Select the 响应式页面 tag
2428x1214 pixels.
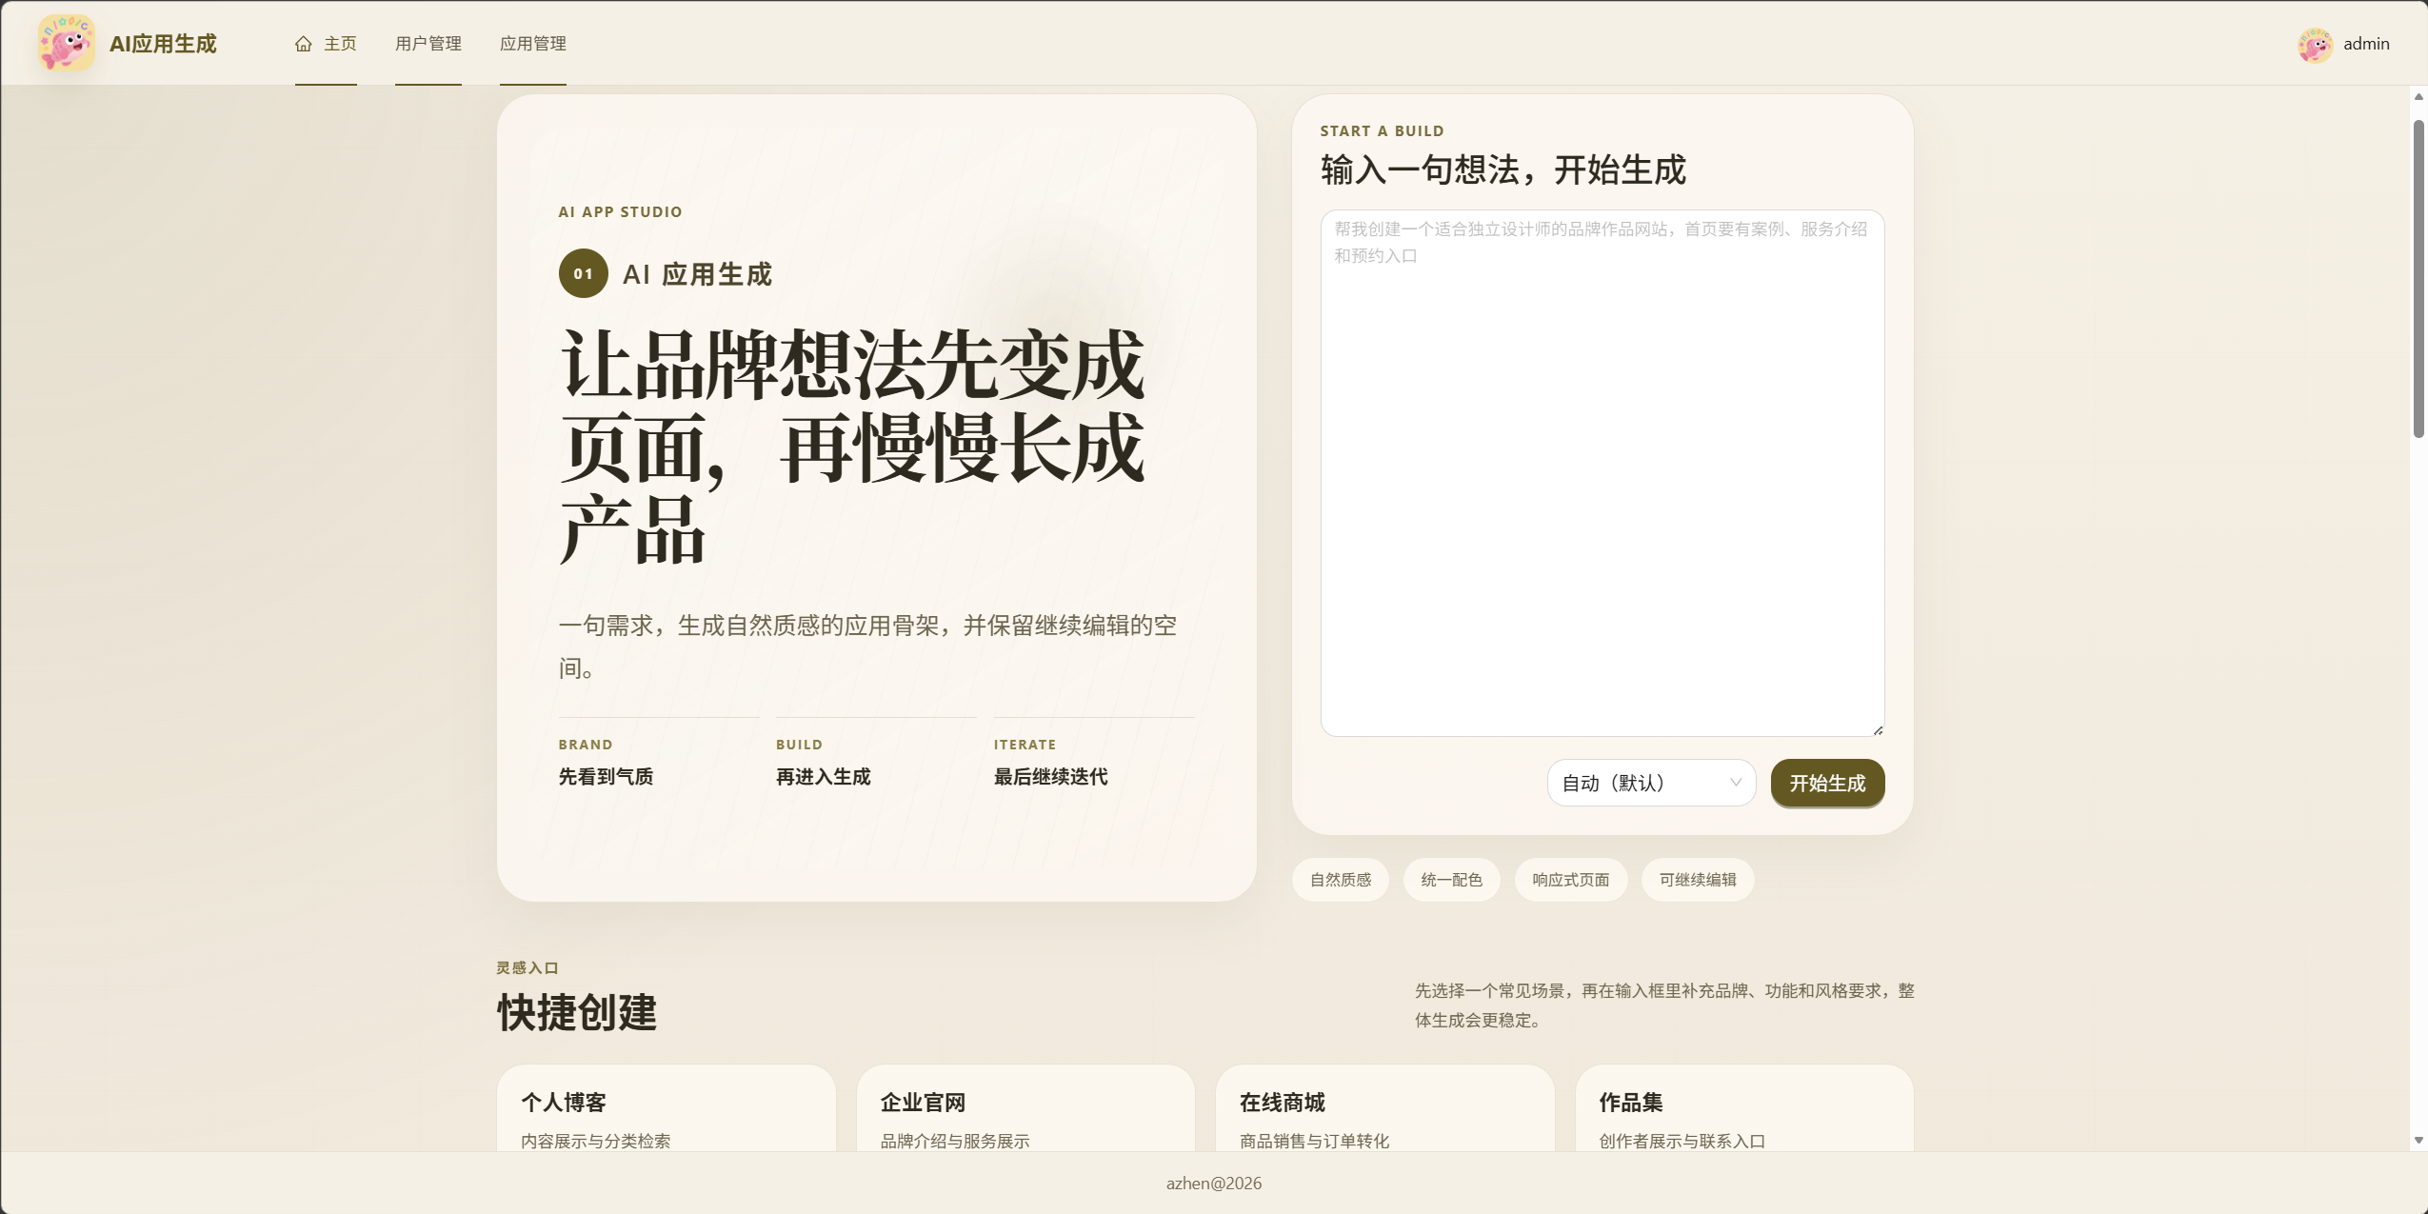pos(1571,880)
